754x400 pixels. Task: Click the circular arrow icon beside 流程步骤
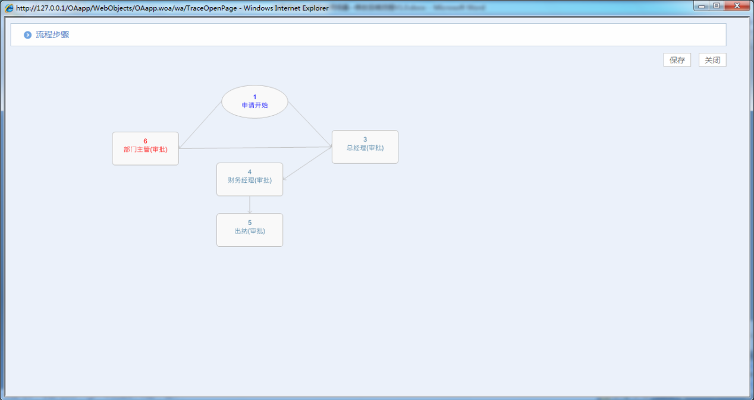27,35
